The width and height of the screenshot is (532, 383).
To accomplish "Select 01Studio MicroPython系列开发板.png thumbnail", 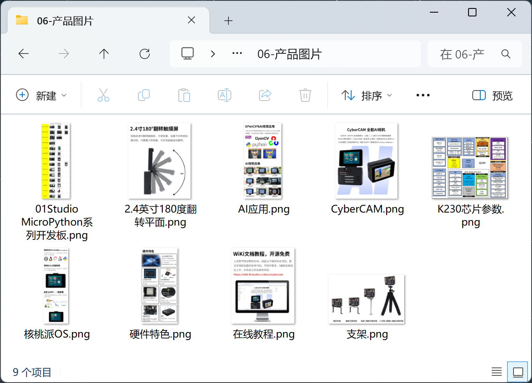I will click(x=56, y=161).
